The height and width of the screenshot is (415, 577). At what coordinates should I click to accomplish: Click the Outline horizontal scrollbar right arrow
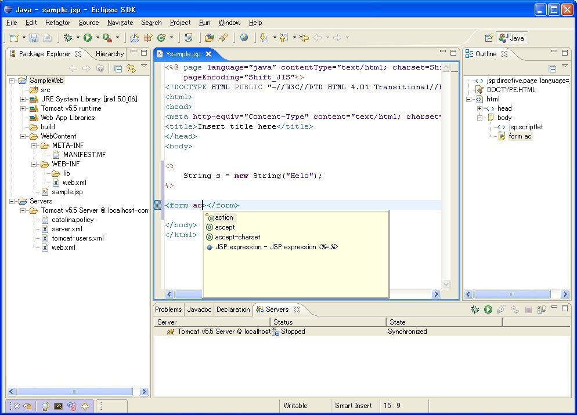(x=565, y=294)
